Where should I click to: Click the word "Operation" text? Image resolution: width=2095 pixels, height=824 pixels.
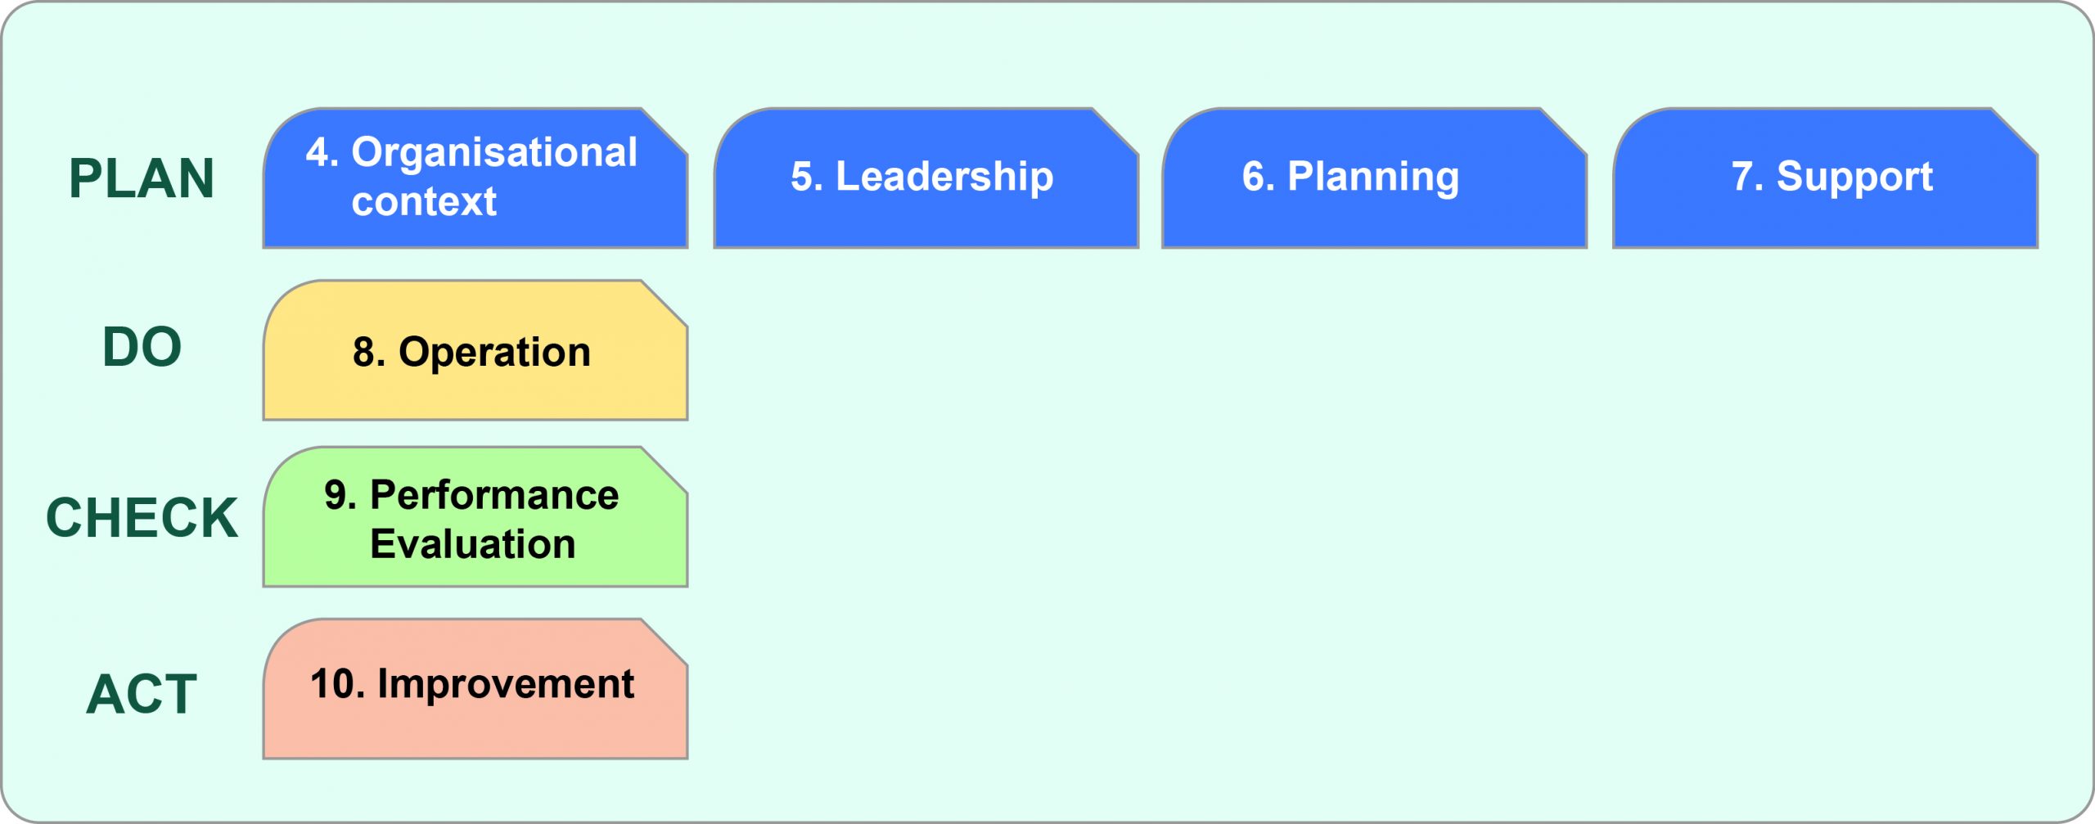tap(494, 353)
